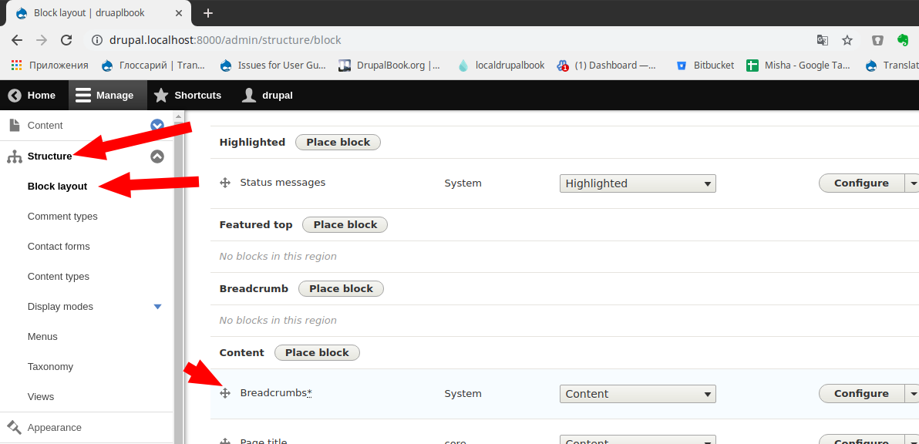
Task: Open the Bitbucket bookmark
Action: coord(705,65)
